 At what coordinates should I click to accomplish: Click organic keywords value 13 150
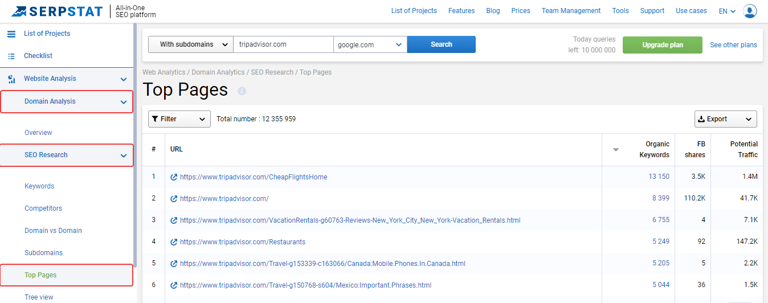659,177
